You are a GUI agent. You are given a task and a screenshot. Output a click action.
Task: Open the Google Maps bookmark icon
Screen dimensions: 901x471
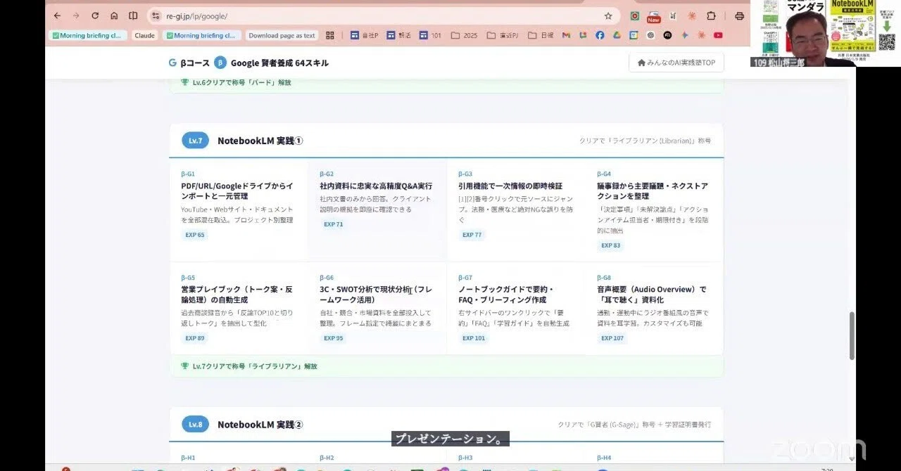tap(583, 35)
